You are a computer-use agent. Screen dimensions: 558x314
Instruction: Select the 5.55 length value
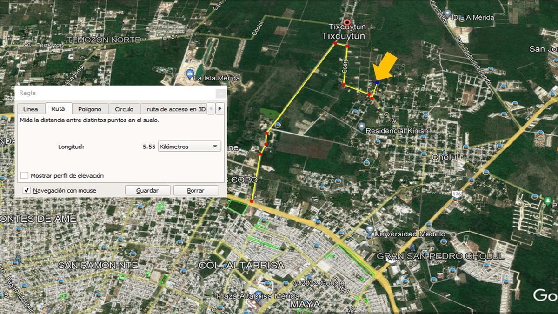149,147
